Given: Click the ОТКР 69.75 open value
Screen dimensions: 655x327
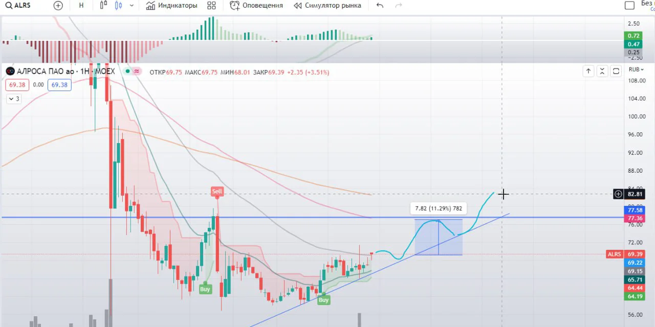Looking at the screenshot, I should (x=166, y=72).
